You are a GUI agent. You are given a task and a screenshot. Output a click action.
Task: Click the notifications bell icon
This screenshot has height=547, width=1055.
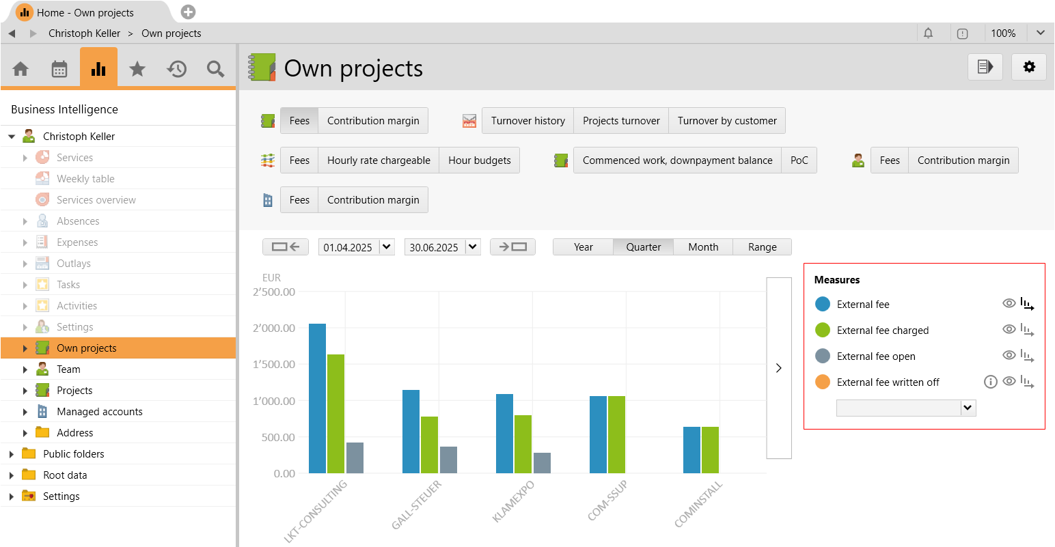coord(929,33)
